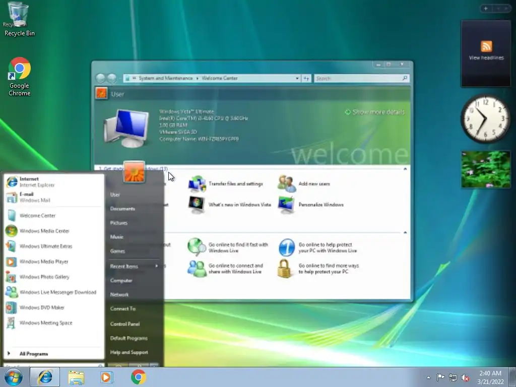Viewport: 516px width, 387px height.
Task: Open Windows Live Messenger Download
Action: coord(53,292)
